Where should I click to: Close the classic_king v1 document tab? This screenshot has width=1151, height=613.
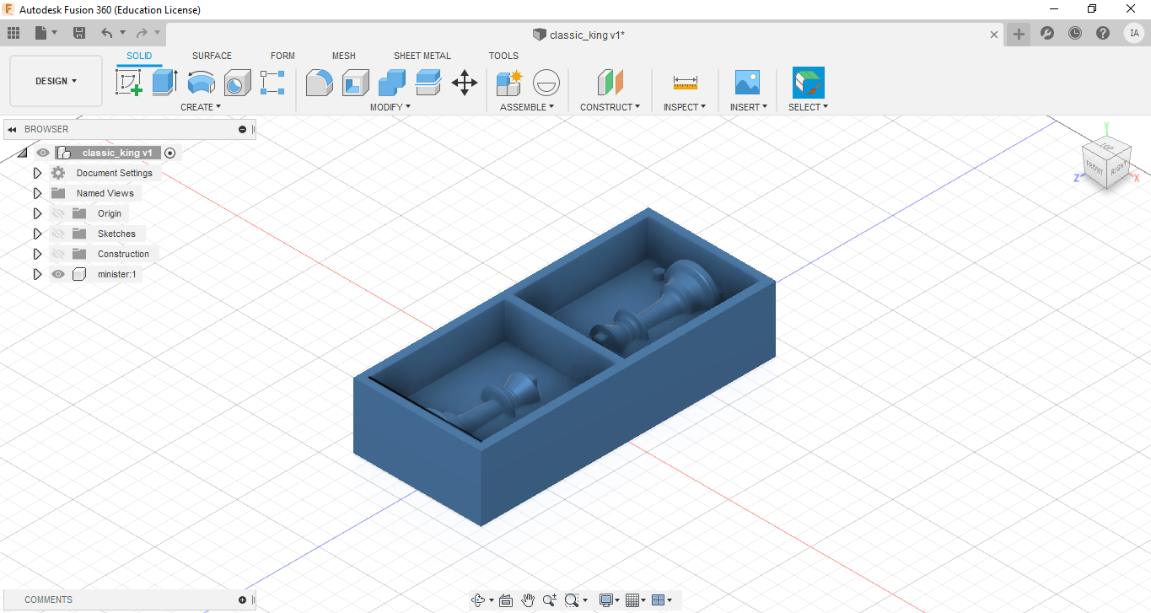click(x=994, y=35)
